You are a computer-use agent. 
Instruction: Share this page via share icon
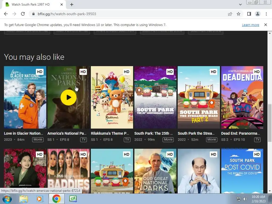click(x=230, y=14)
